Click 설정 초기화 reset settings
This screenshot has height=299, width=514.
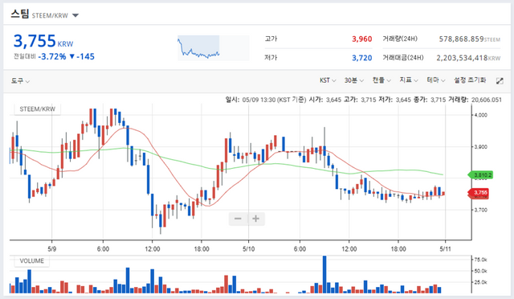click(469, 80)
